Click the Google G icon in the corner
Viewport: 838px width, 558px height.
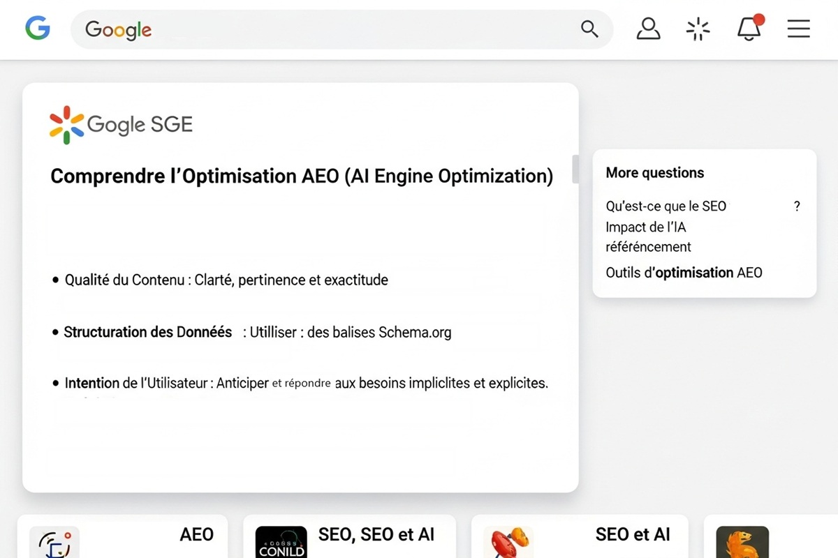point(37,28)
